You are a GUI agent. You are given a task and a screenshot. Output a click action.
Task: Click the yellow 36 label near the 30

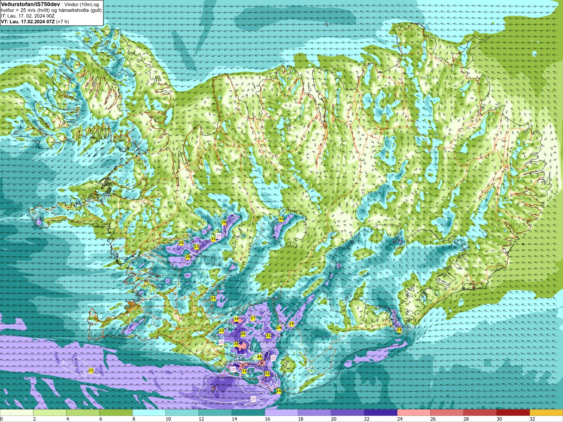coord(224,222)
